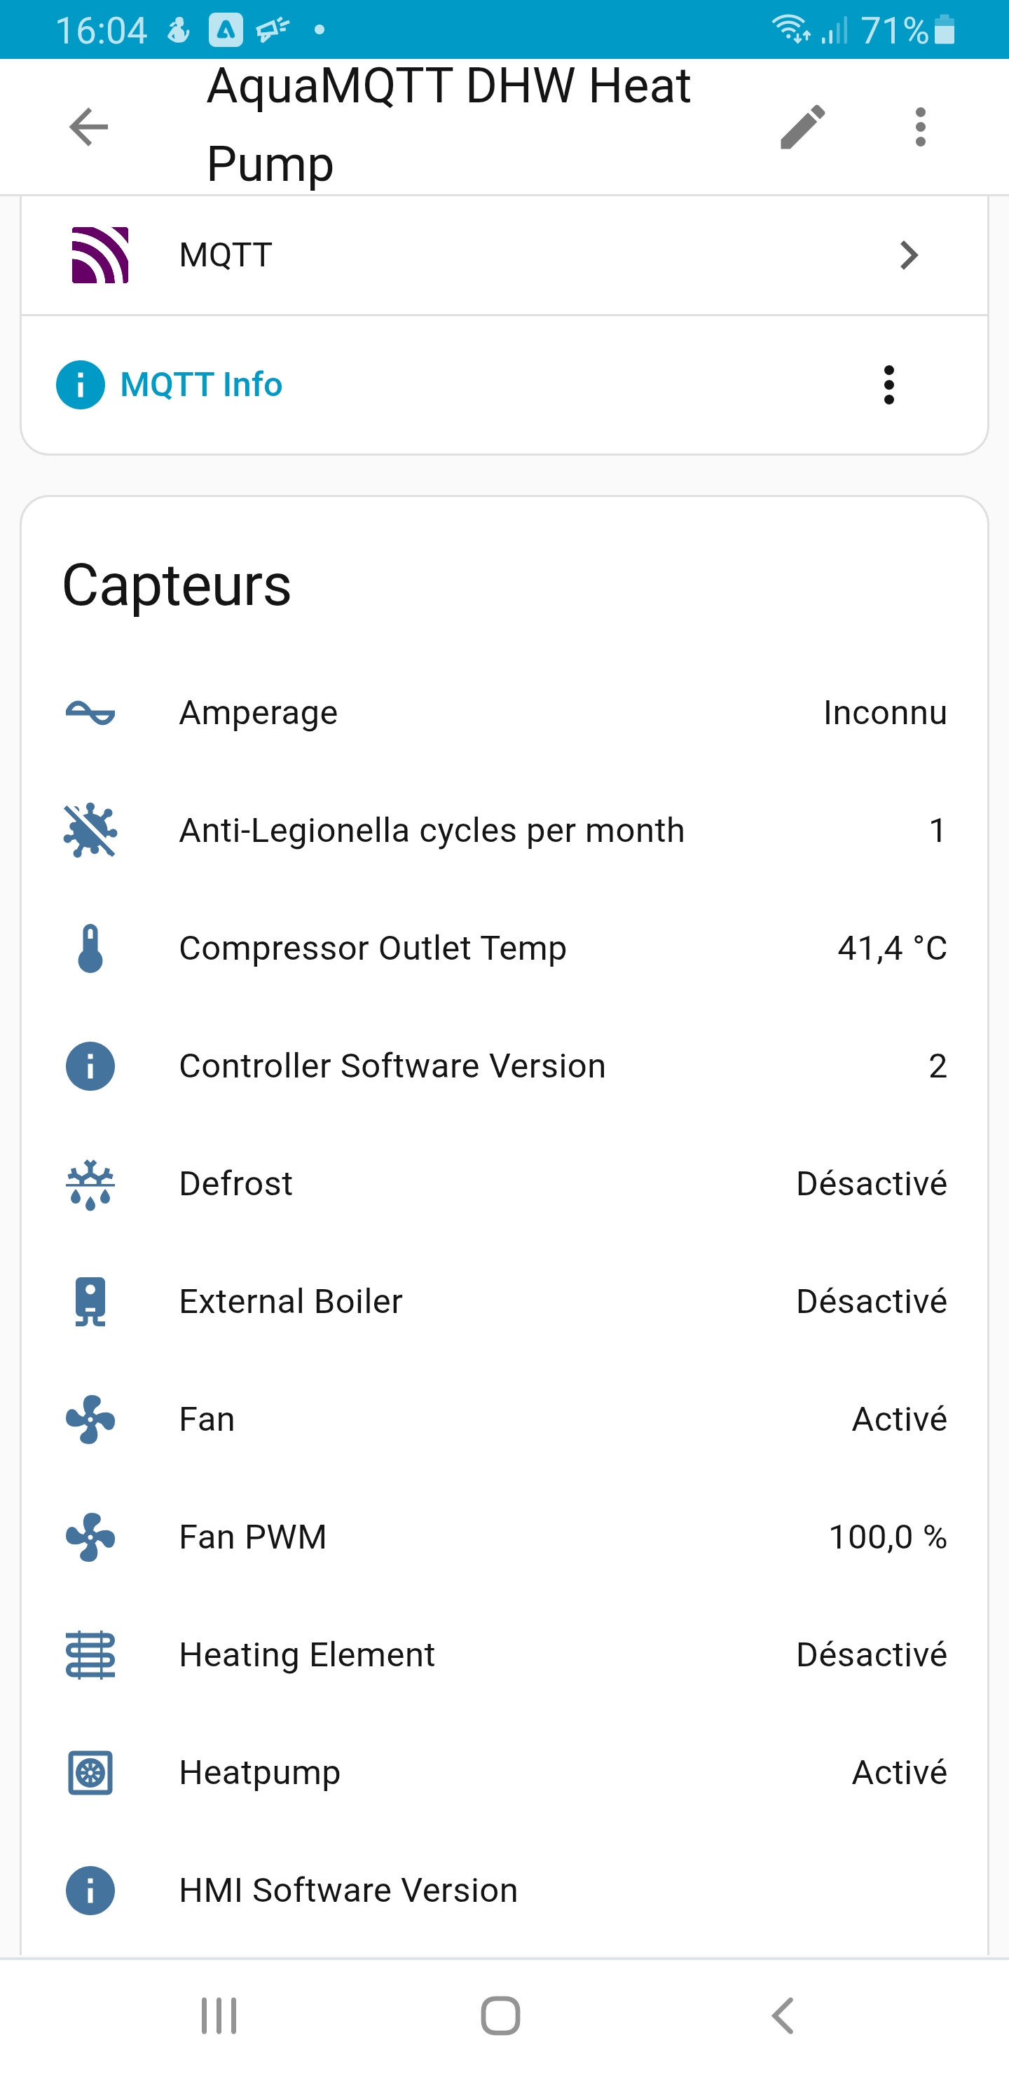Open the header three-dot overflow menu
Screen dimensions: 1009x2075
(x=921, y=128)
